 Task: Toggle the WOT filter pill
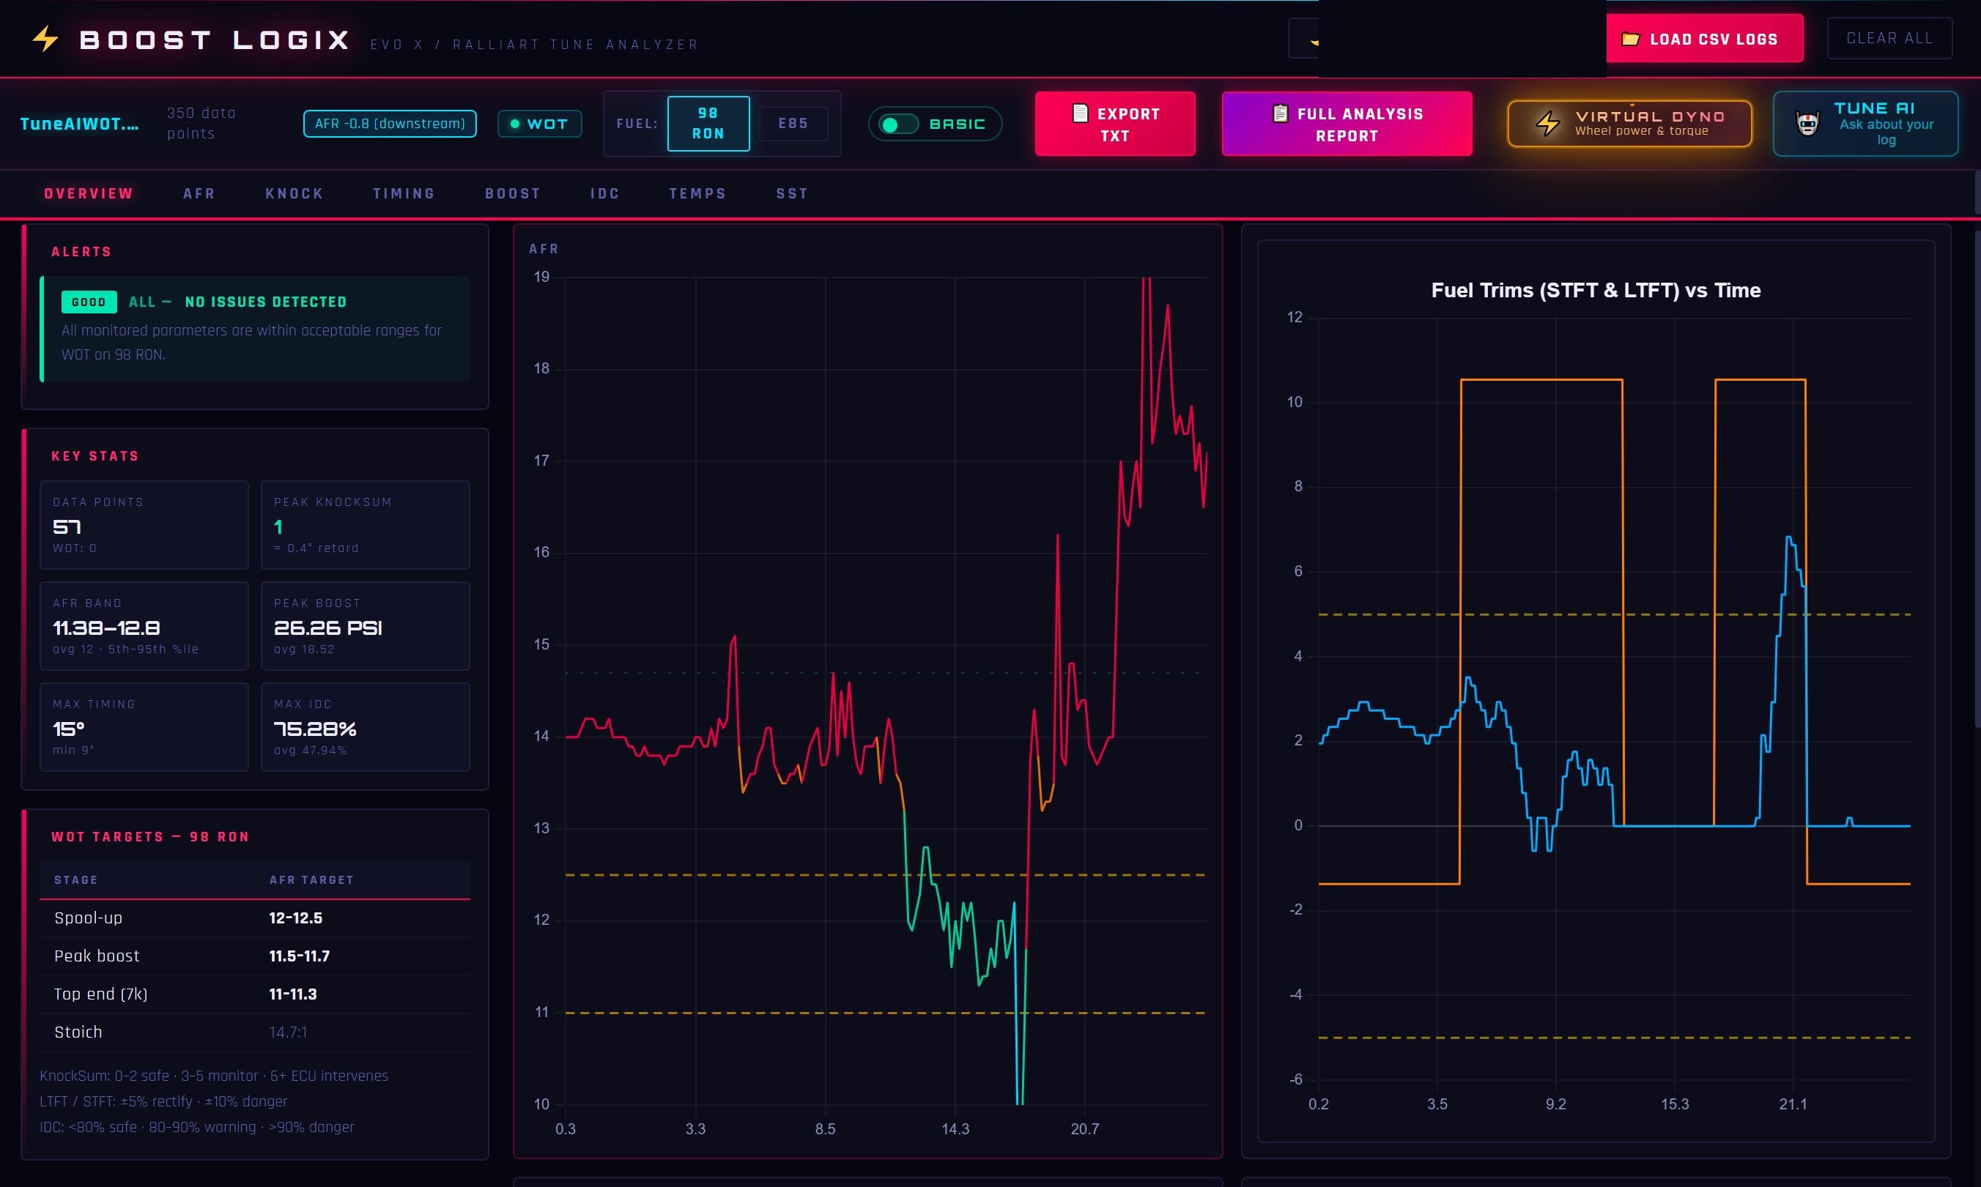click(540, 124)
